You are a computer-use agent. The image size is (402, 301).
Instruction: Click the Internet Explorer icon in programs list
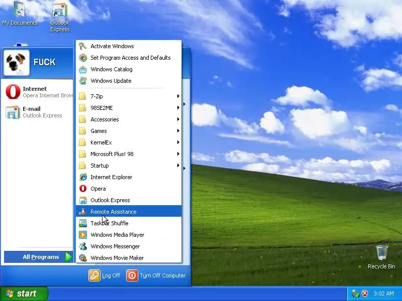pyautogui.click(x=82, y=177)
